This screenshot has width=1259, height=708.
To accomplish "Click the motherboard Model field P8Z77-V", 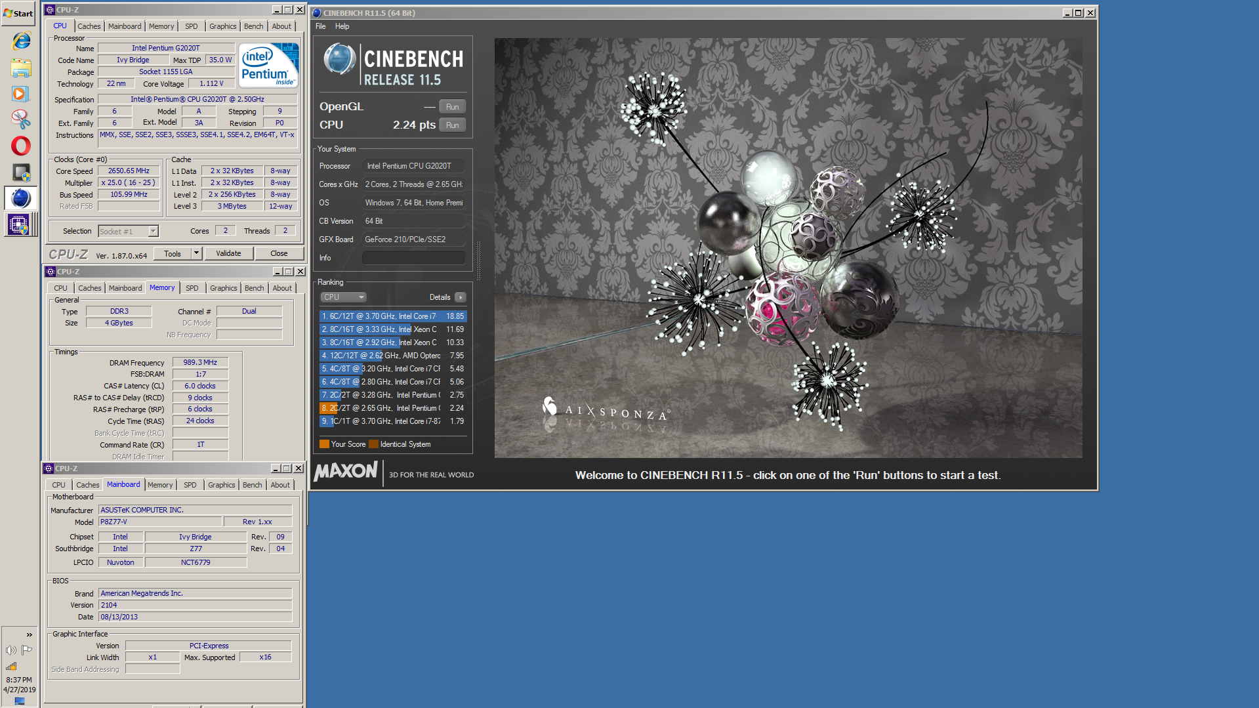I will [x=159, y=522].
